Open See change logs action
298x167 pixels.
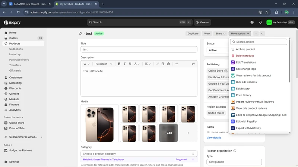[259, 69]
